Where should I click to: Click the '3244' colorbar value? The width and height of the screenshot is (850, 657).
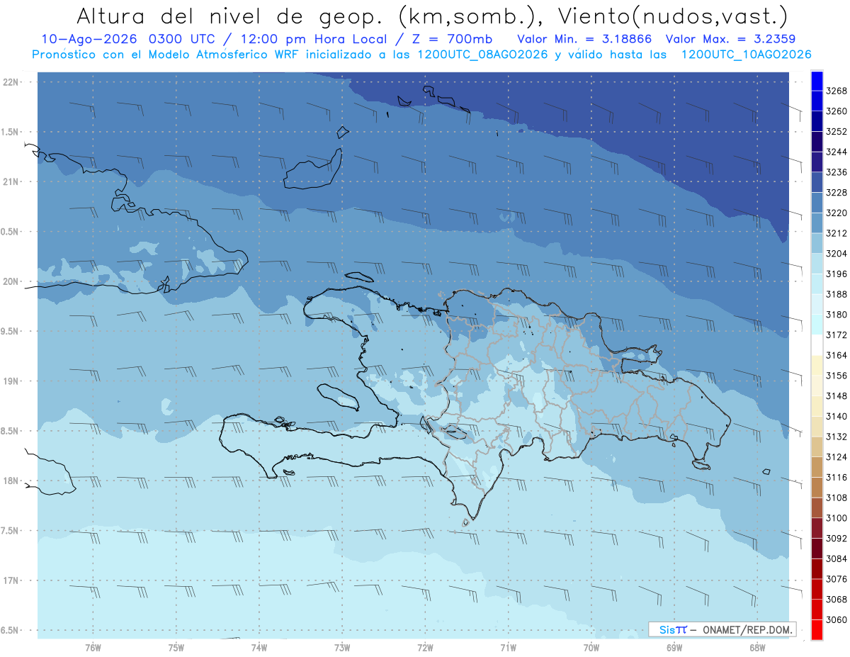837,152
